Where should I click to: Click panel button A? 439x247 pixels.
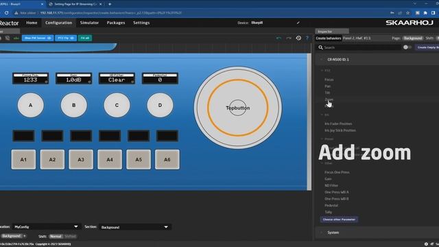click(30, 105)
